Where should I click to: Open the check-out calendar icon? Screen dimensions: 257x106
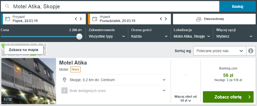tap(95, 19)
